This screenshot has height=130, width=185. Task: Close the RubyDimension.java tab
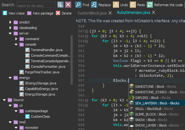tap(154, 12)
